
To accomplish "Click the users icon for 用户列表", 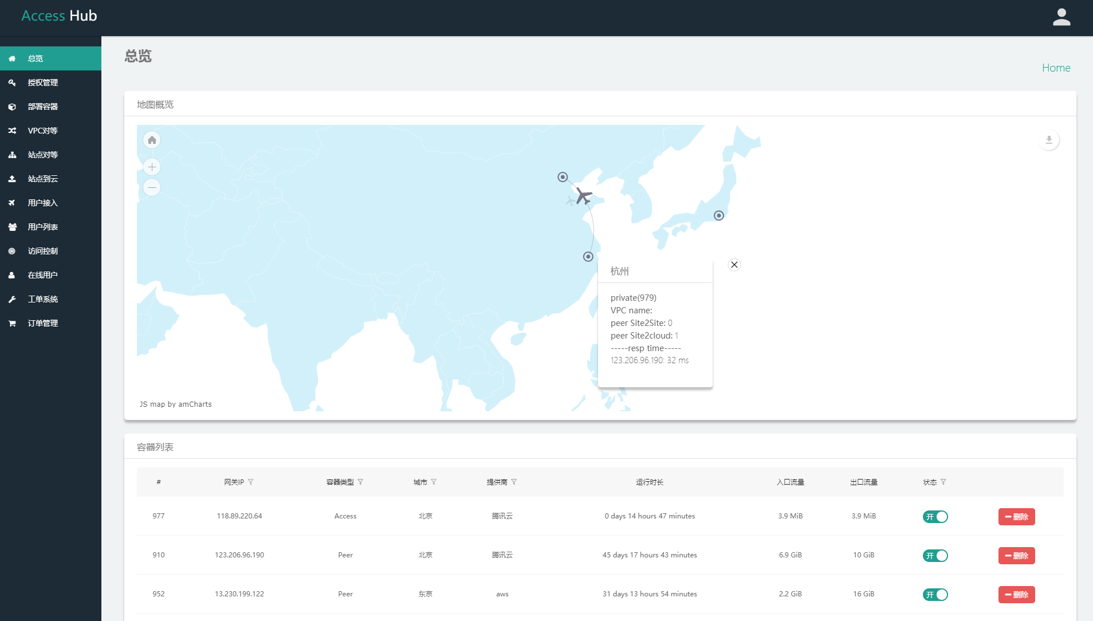I will (12, 227).
